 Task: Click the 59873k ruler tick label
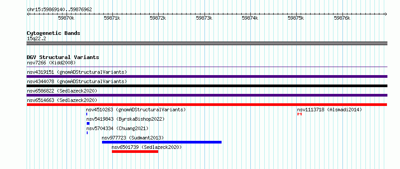(x=204, y=18)
